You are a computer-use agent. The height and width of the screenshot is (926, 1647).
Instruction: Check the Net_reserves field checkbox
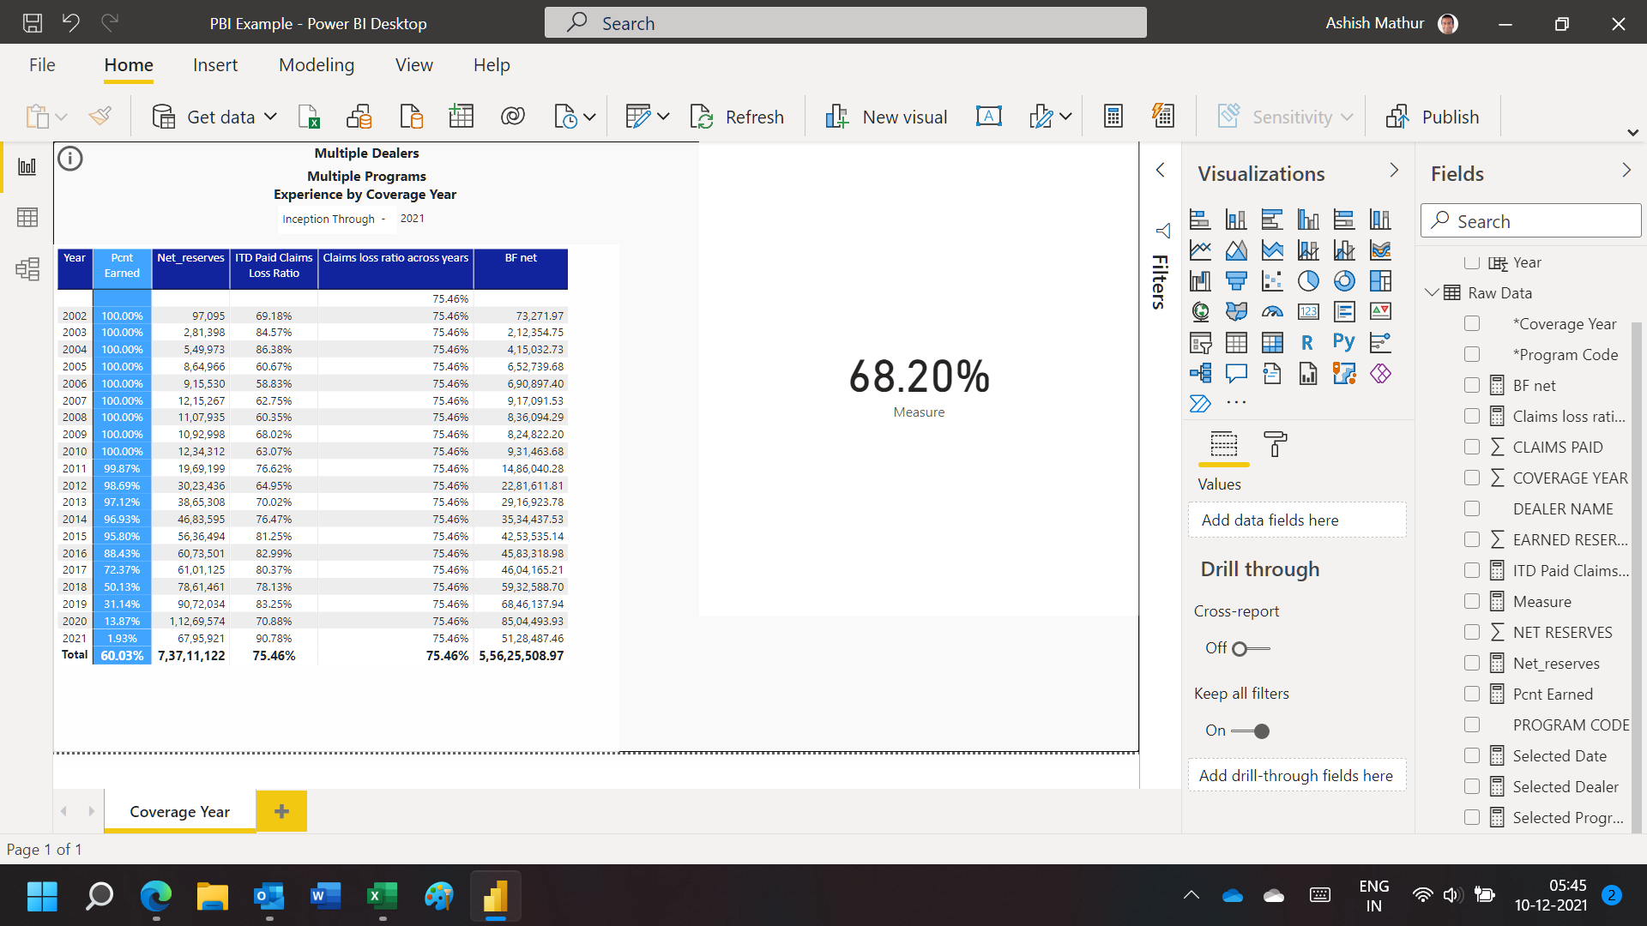click(x=1473, y=663)
